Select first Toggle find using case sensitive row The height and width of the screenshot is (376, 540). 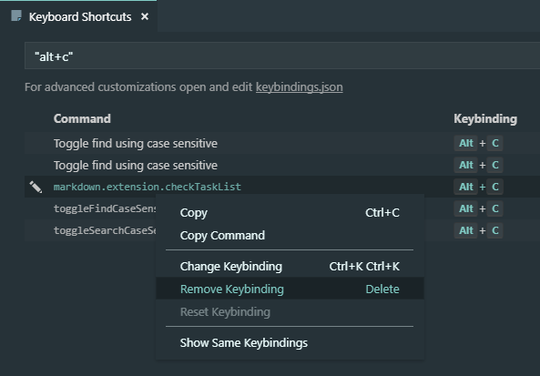point(282,143)
